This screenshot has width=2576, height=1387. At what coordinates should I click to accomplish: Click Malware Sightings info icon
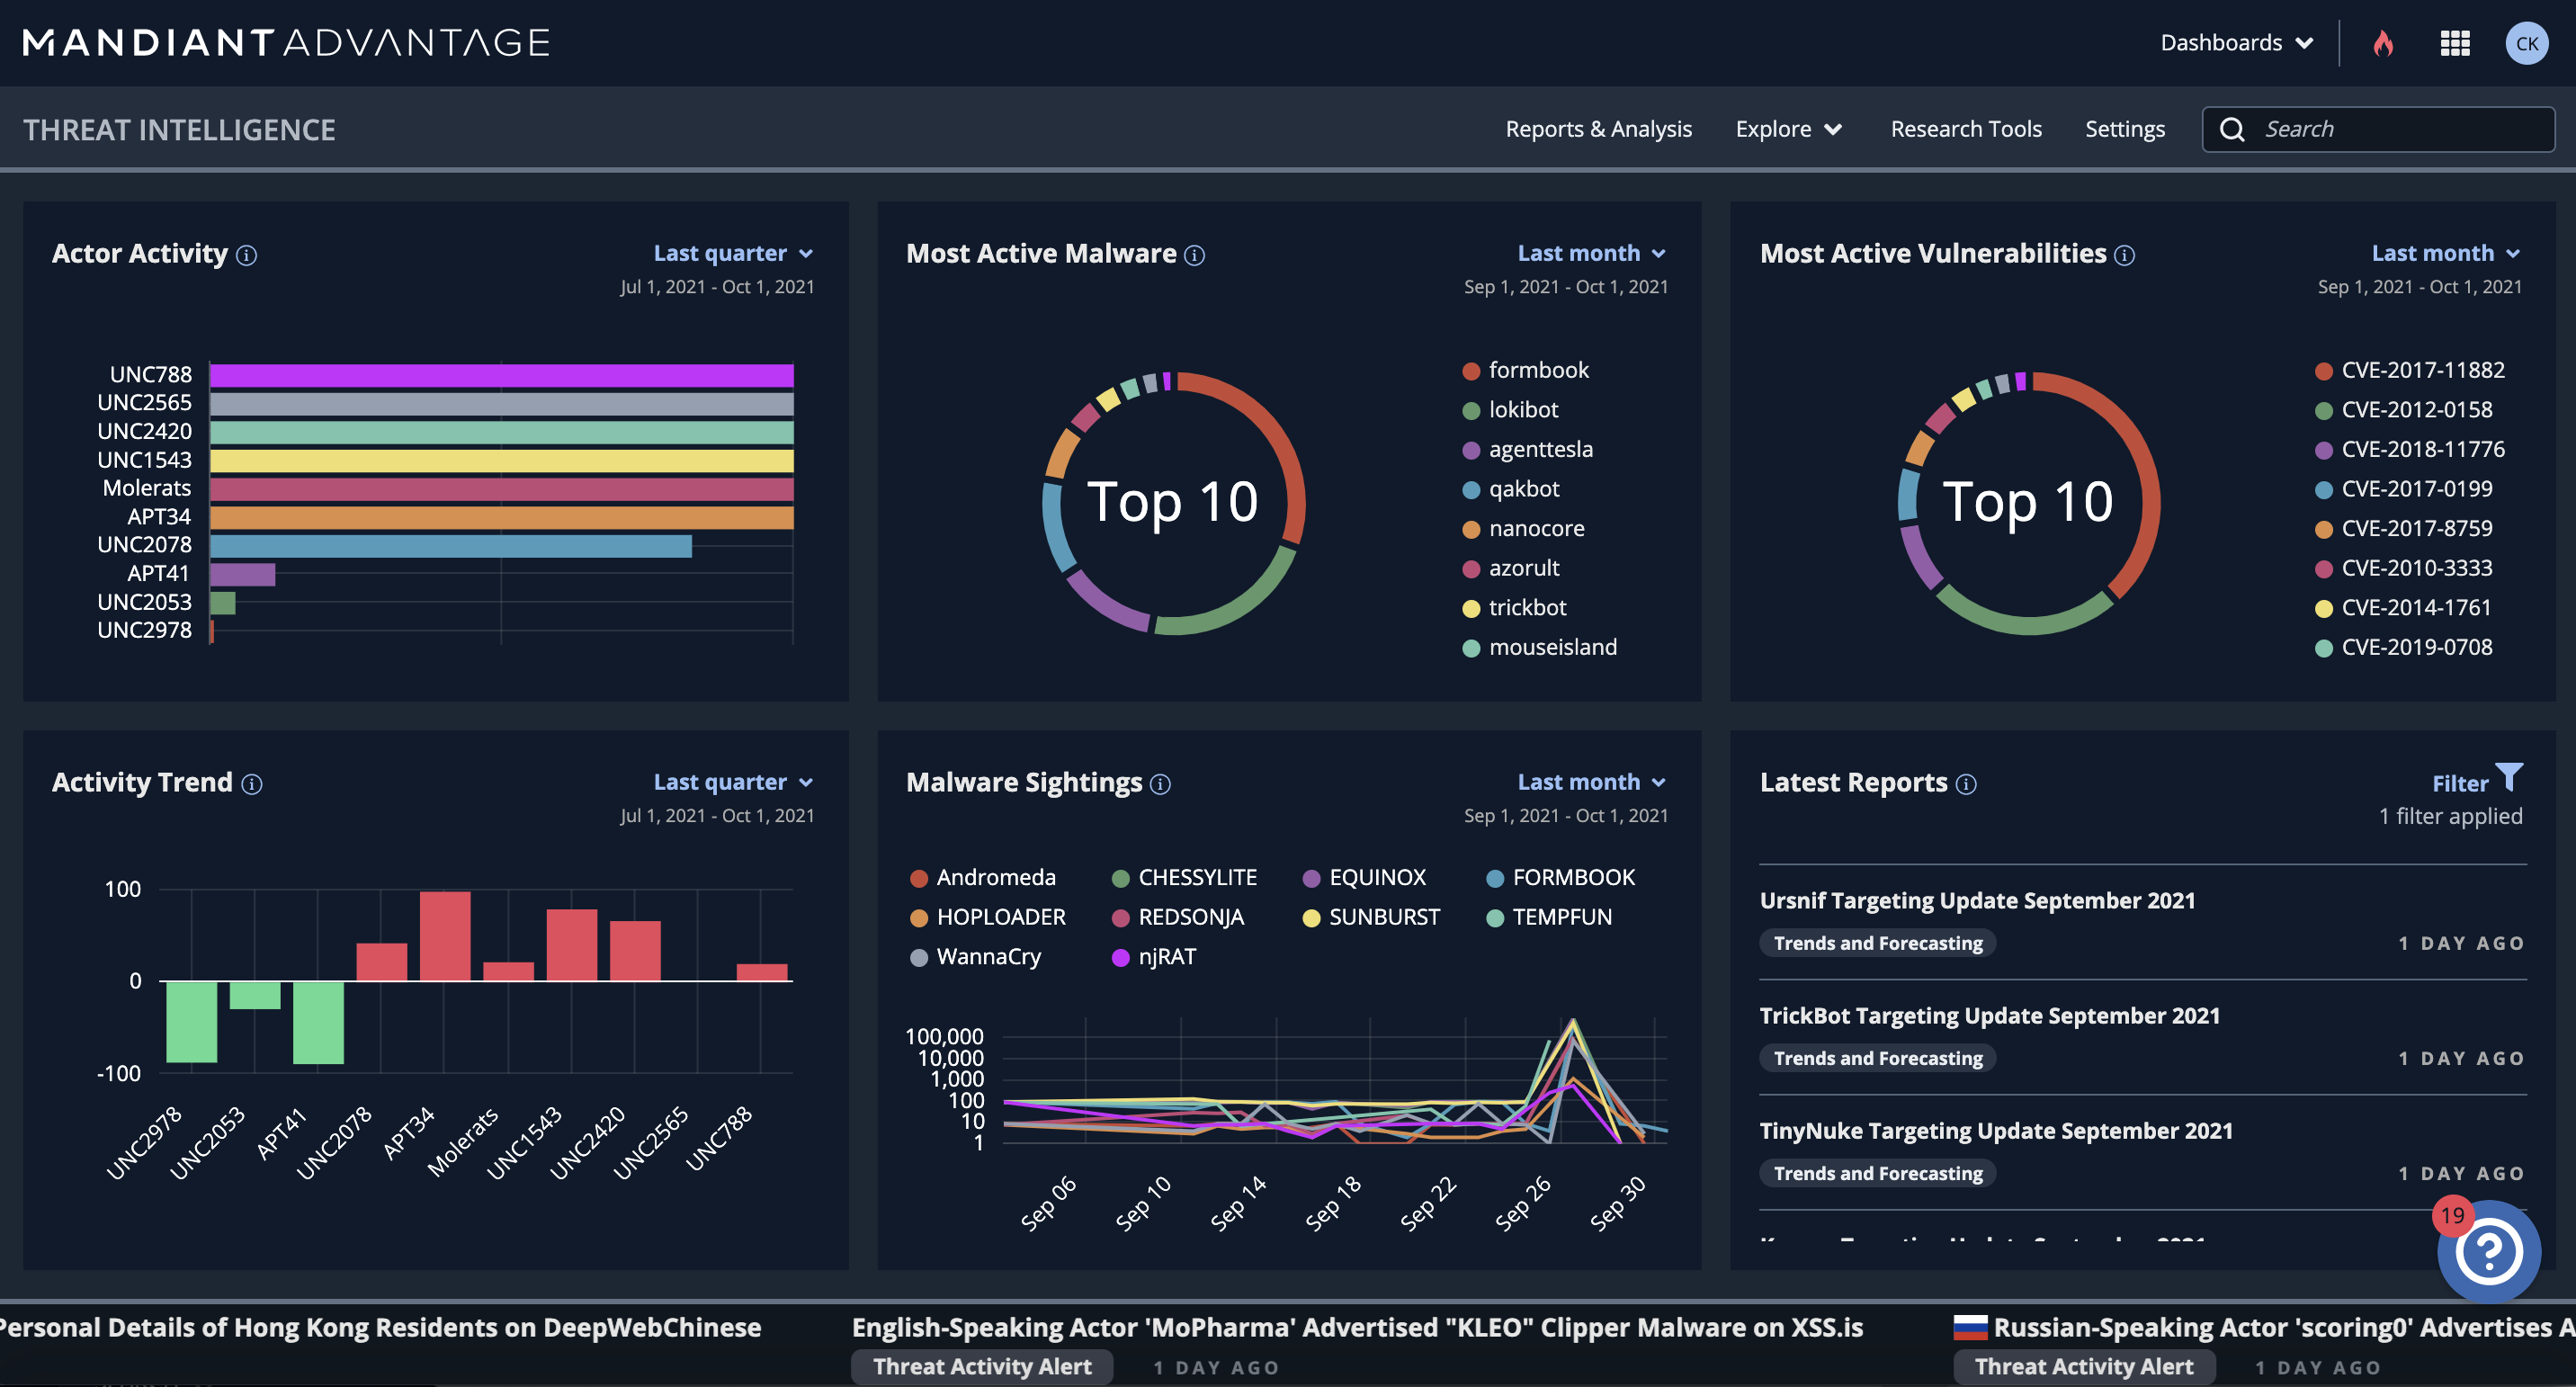coord(1160,785)
